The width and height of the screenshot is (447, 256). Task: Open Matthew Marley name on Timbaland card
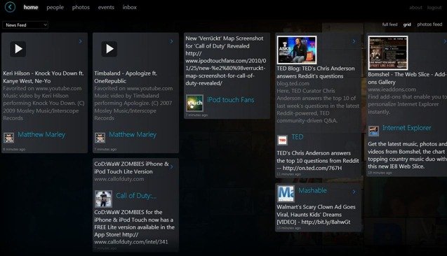pos(133,134)
